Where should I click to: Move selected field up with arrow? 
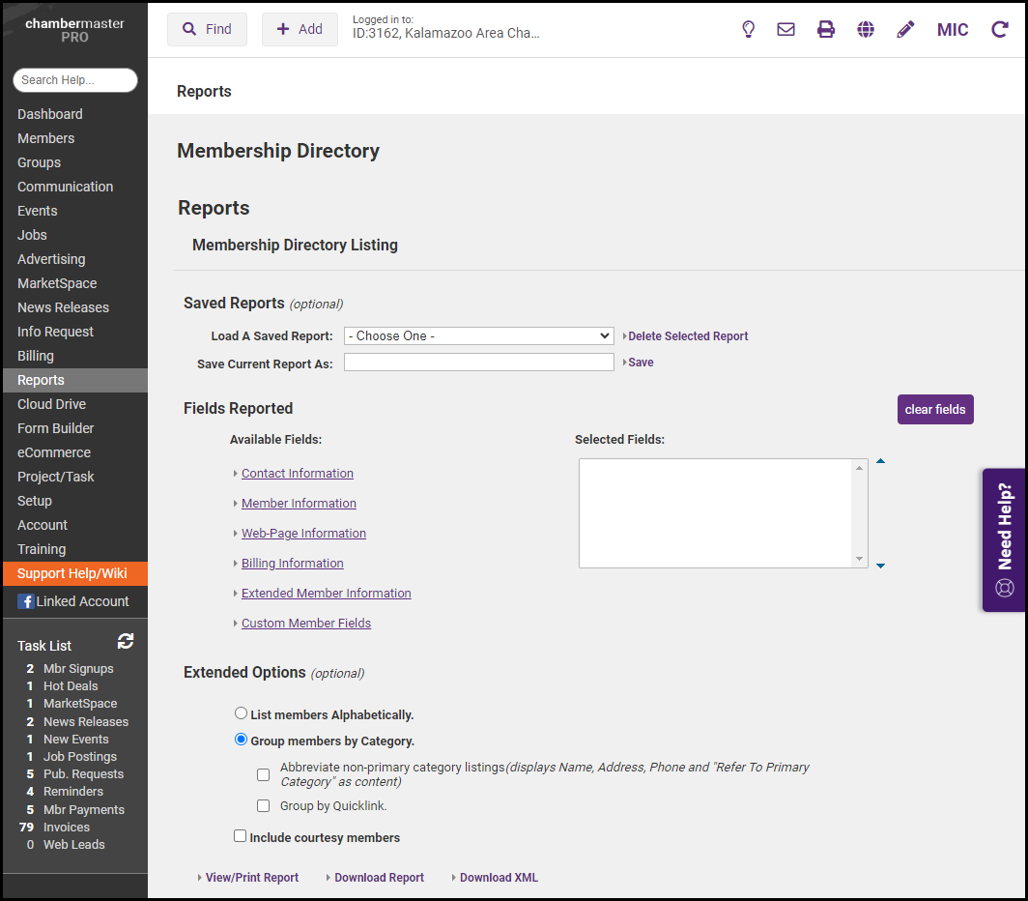click(880, 461)
